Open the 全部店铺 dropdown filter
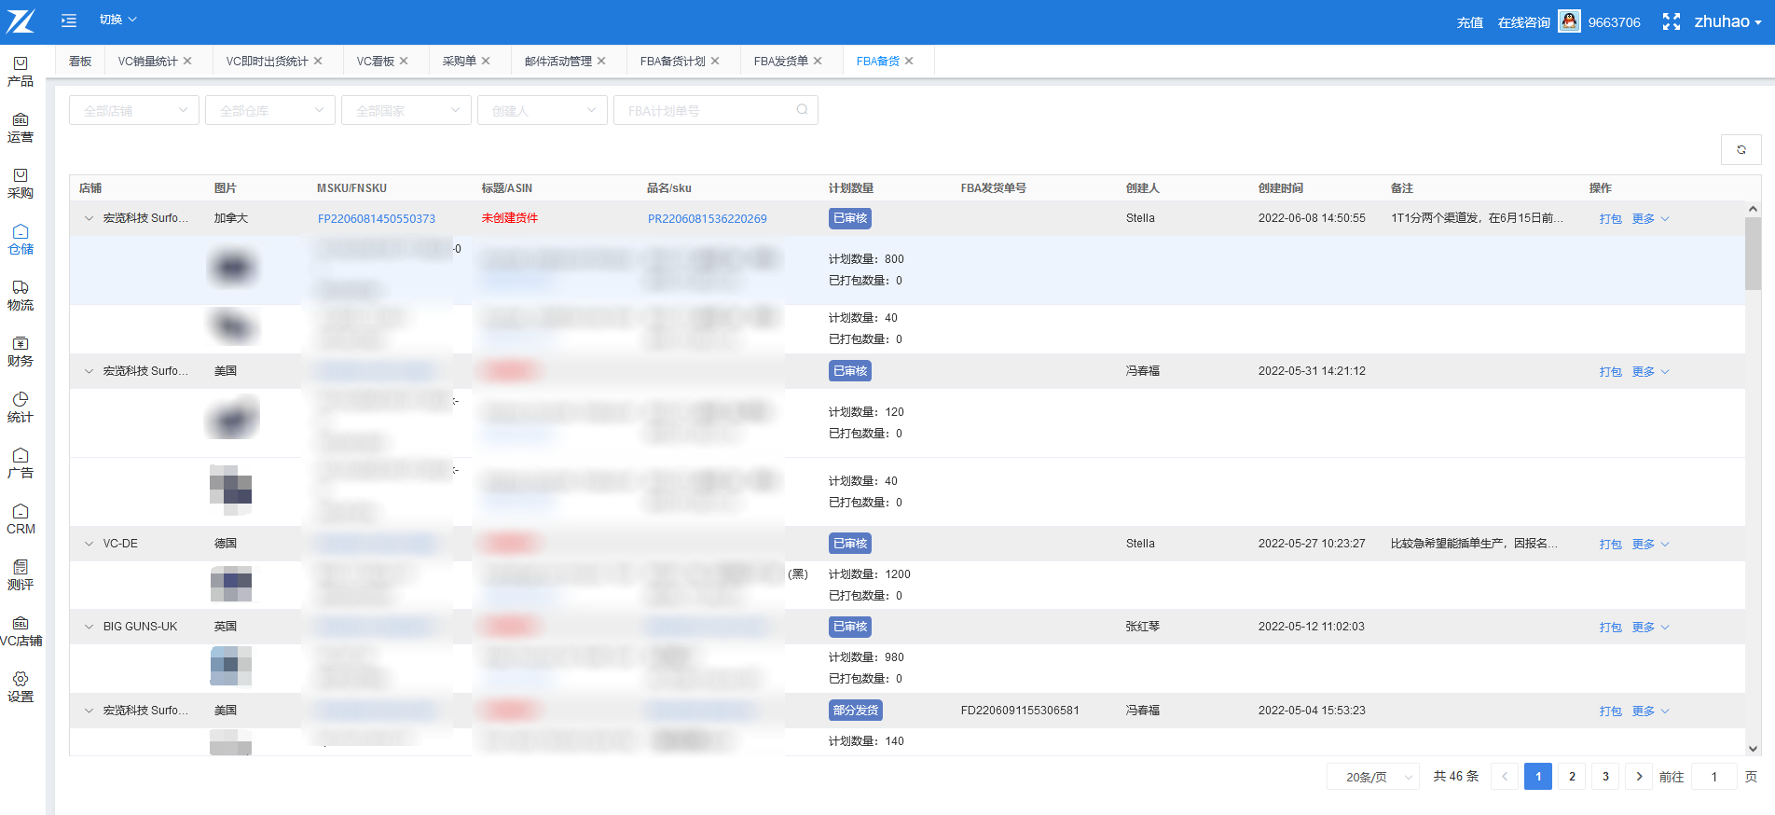This screenshot has width=1775, height=815. [133, 110]
